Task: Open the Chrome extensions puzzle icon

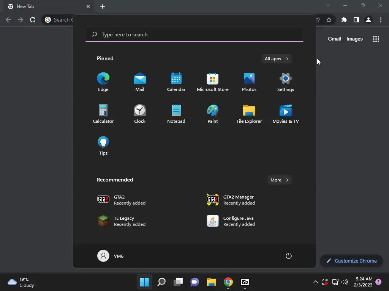Action: [x=344, y=20]
